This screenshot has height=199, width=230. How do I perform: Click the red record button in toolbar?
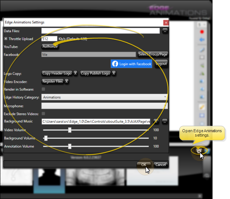pos(202,32)
